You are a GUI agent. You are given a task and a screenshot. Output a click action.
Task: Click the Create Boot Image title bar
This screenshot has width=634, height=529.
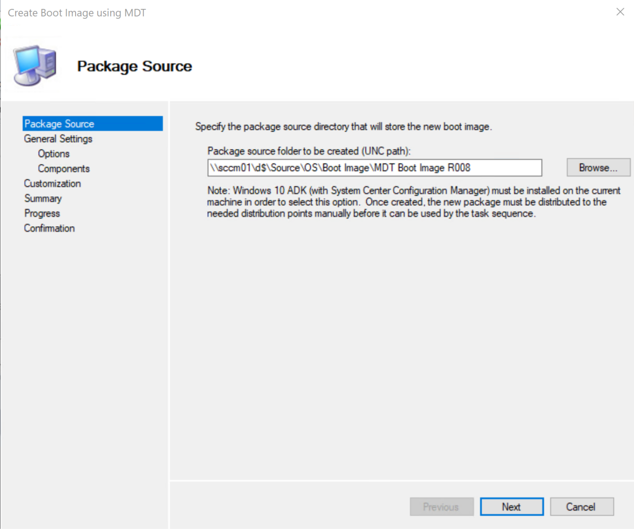[77, 12]
